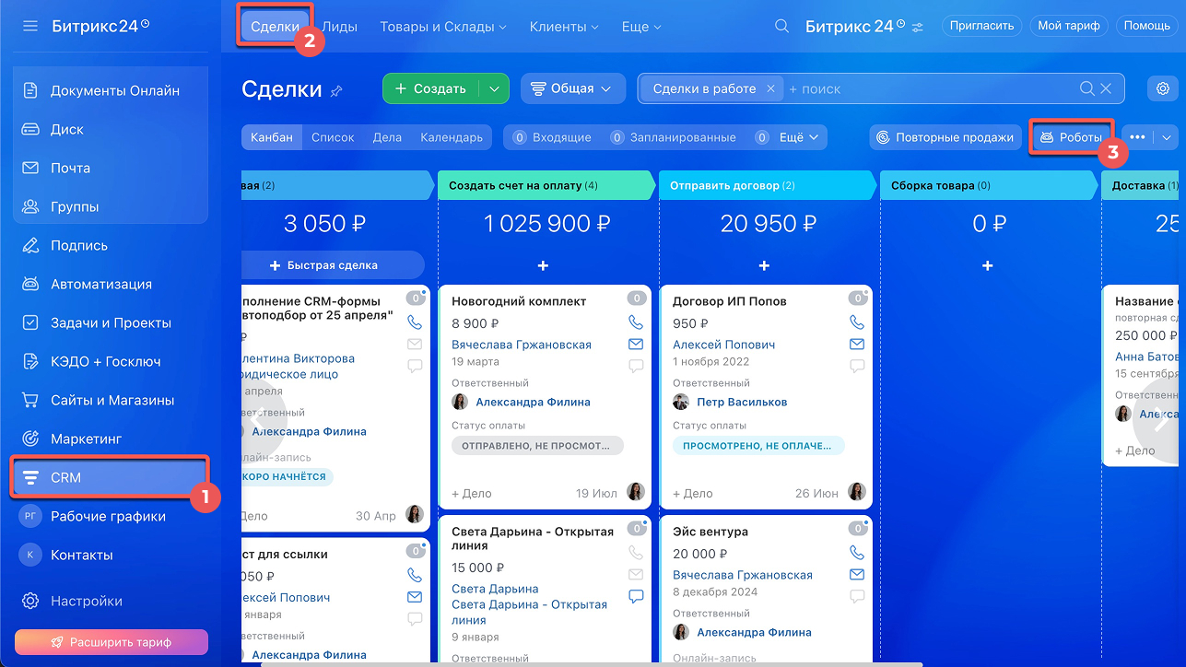The width and height of the screenshot is (1186, 667).
Task: Pin the Сделки page with pin icon
Action: (x=336, y=90)
